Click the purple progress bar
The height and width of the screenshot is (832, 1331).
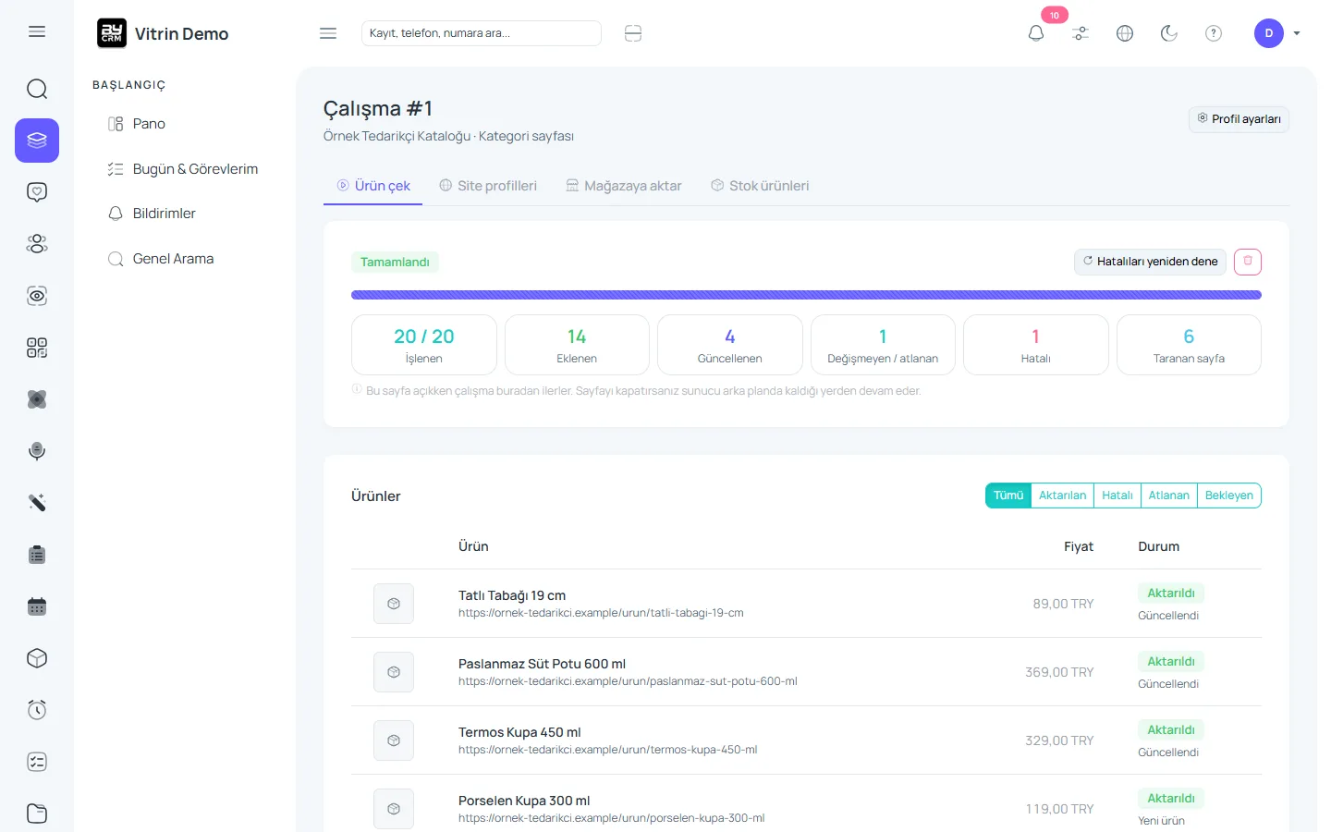(x=806, y=295)
